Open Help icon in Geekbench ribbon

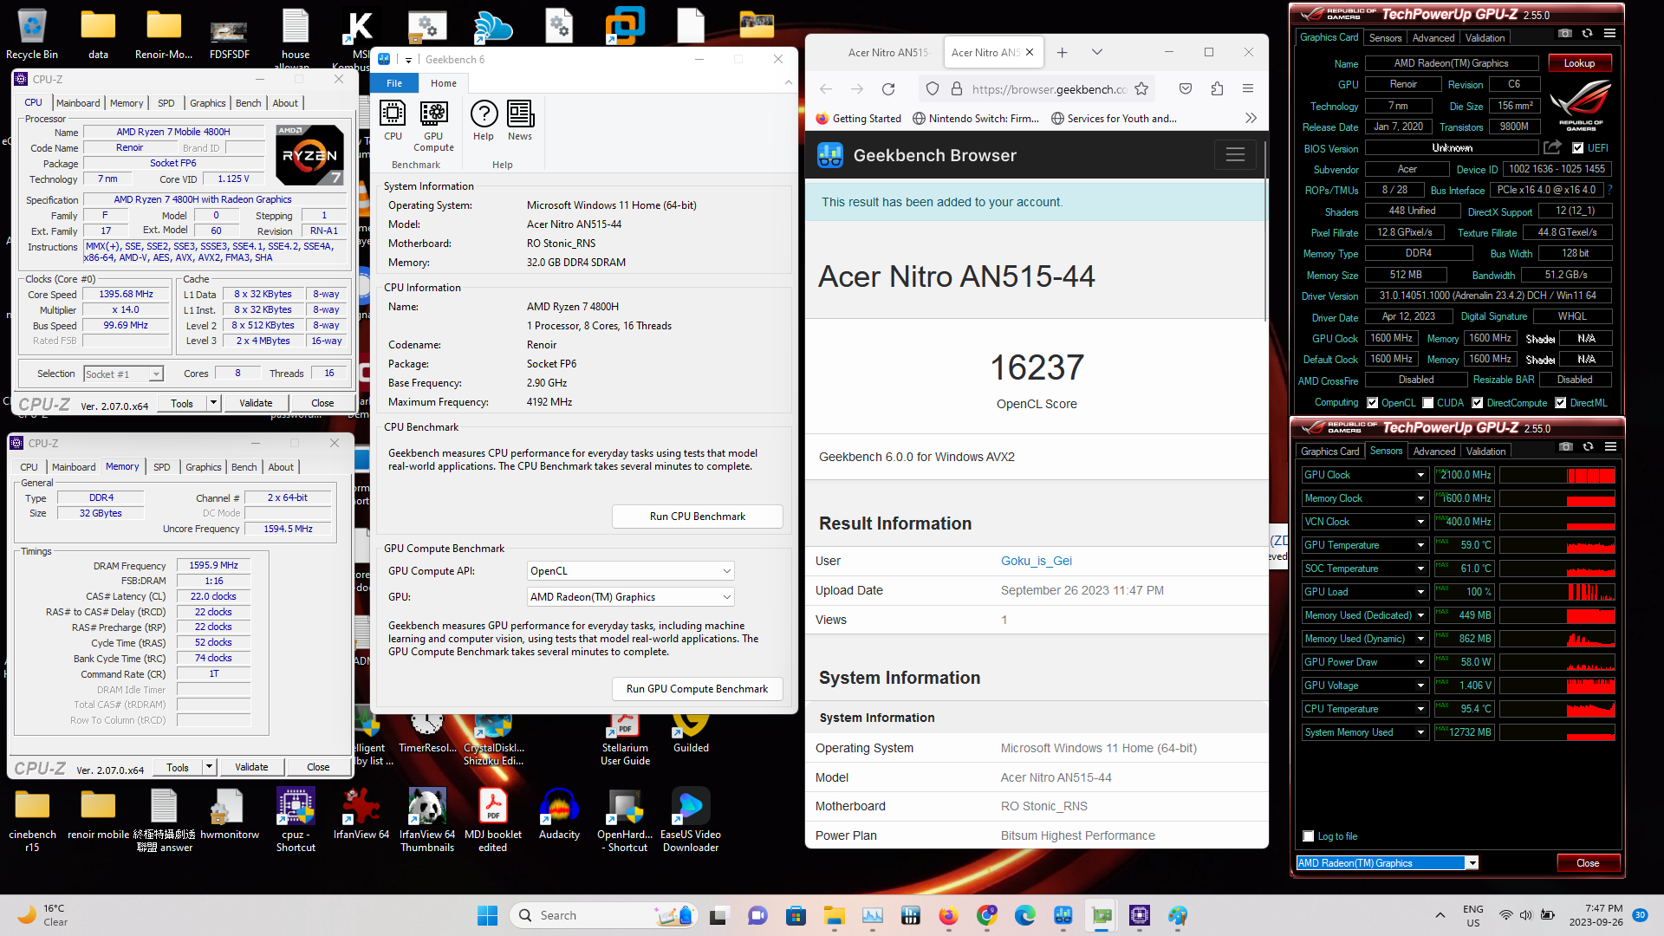pyautogui.click(x=484, y=120)
